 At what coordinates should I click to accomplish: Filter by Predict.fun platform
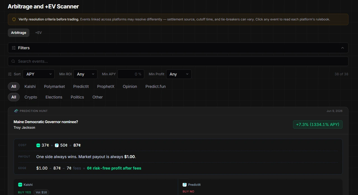point(155,86)
